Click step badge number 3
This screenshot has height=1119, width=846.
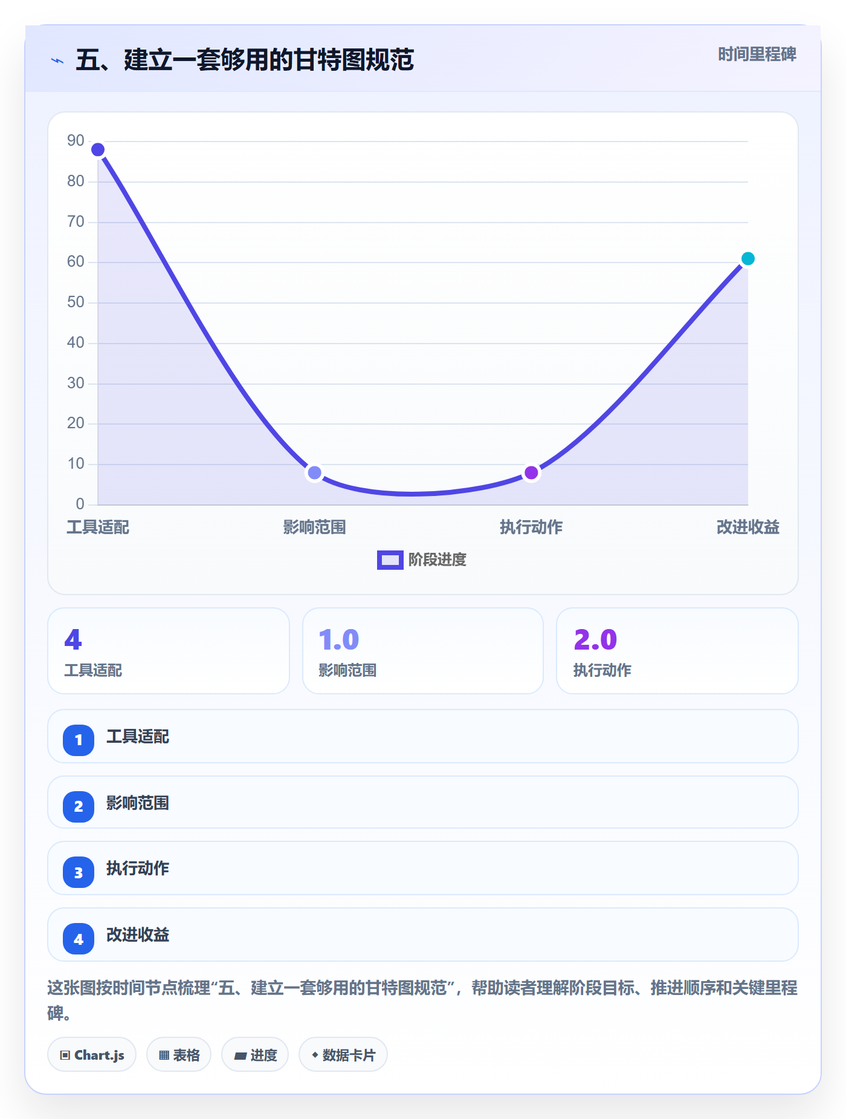79,872
